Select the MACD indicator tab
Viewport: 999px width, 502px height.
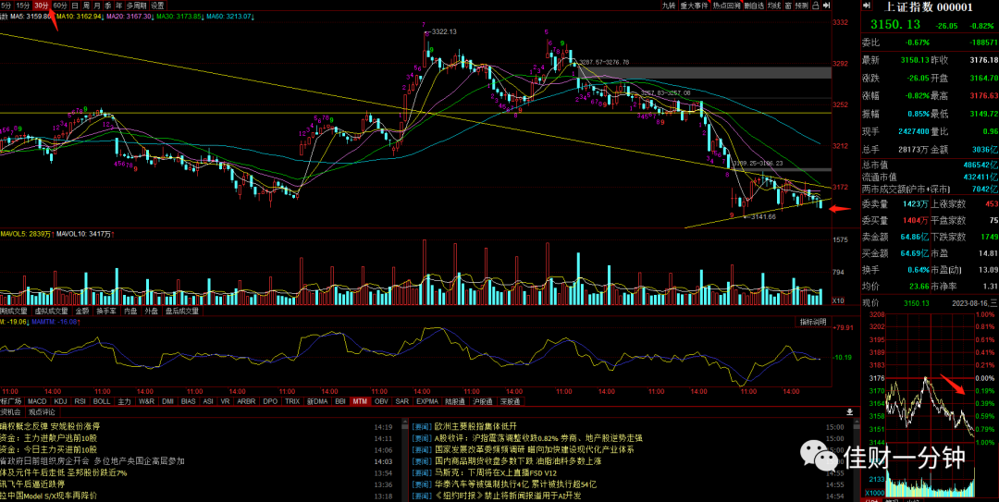(37, 401)
